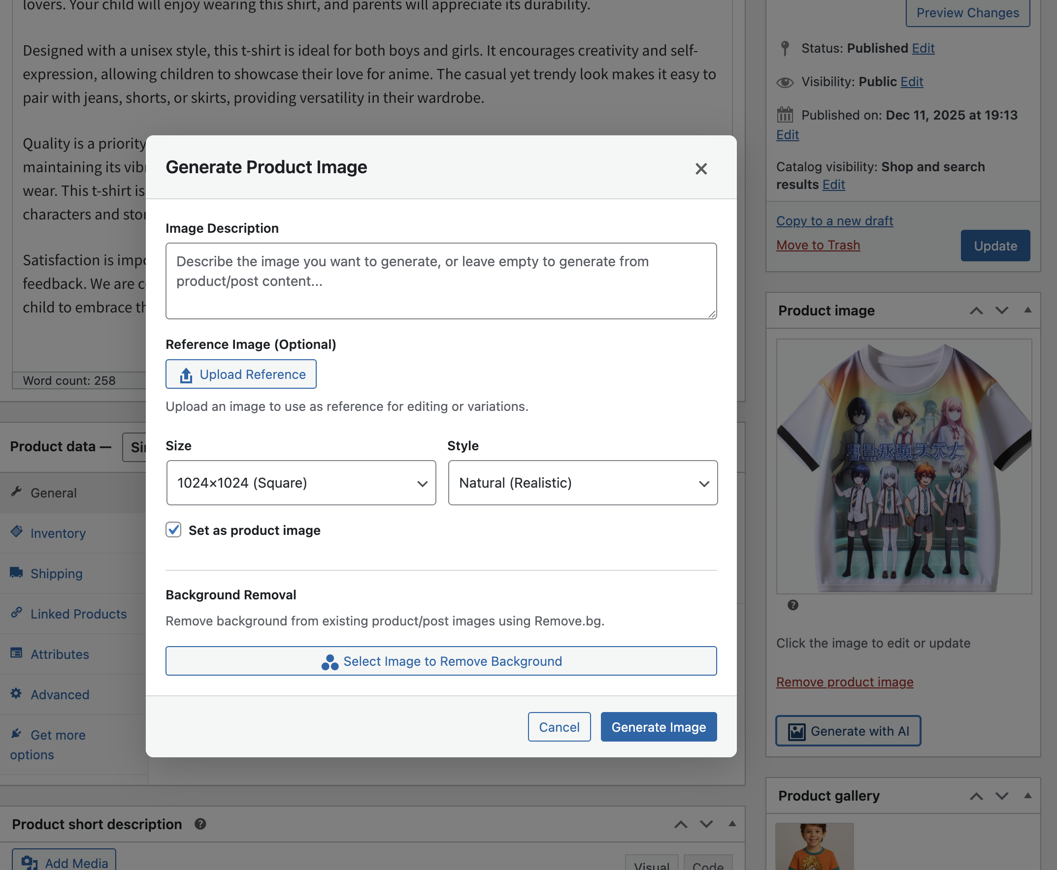
Task: Click Upload Reference button with upload icon
Action: coord(241,374)
